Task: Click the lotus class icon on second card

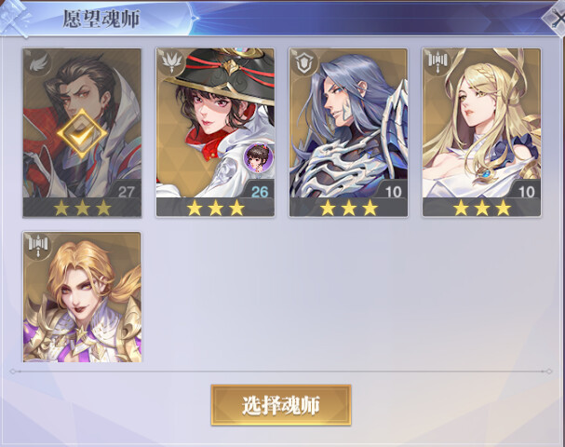Action: (x=171, y=62)
